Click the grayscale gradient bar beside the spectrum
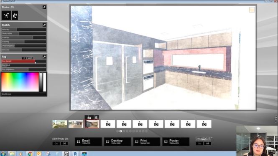278x156 pixels. click(41, 82)
